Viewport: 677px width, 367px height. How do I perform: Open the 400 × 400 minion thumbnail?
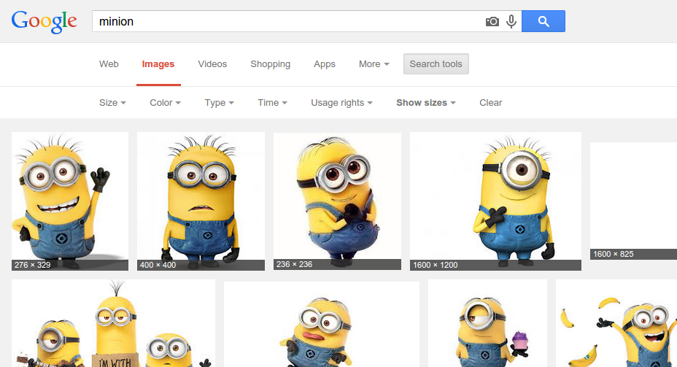(x=201, y=201)
